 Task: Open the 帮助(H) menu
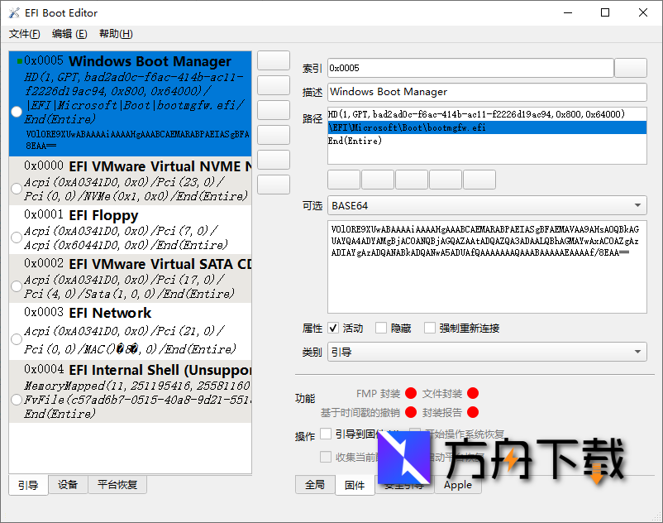click(116, 34)
